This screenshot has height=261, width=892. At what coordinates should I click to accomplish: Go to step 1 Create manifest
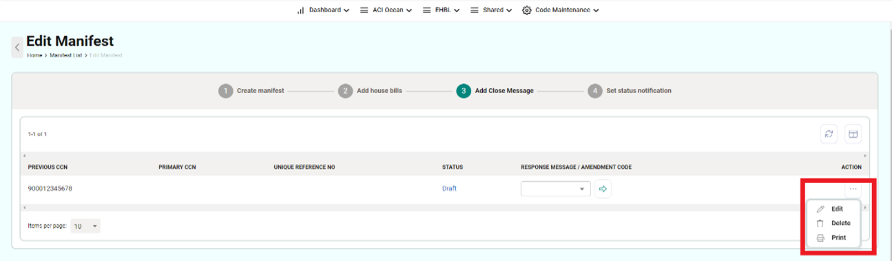pyautogui.click(x=252, y=90)
